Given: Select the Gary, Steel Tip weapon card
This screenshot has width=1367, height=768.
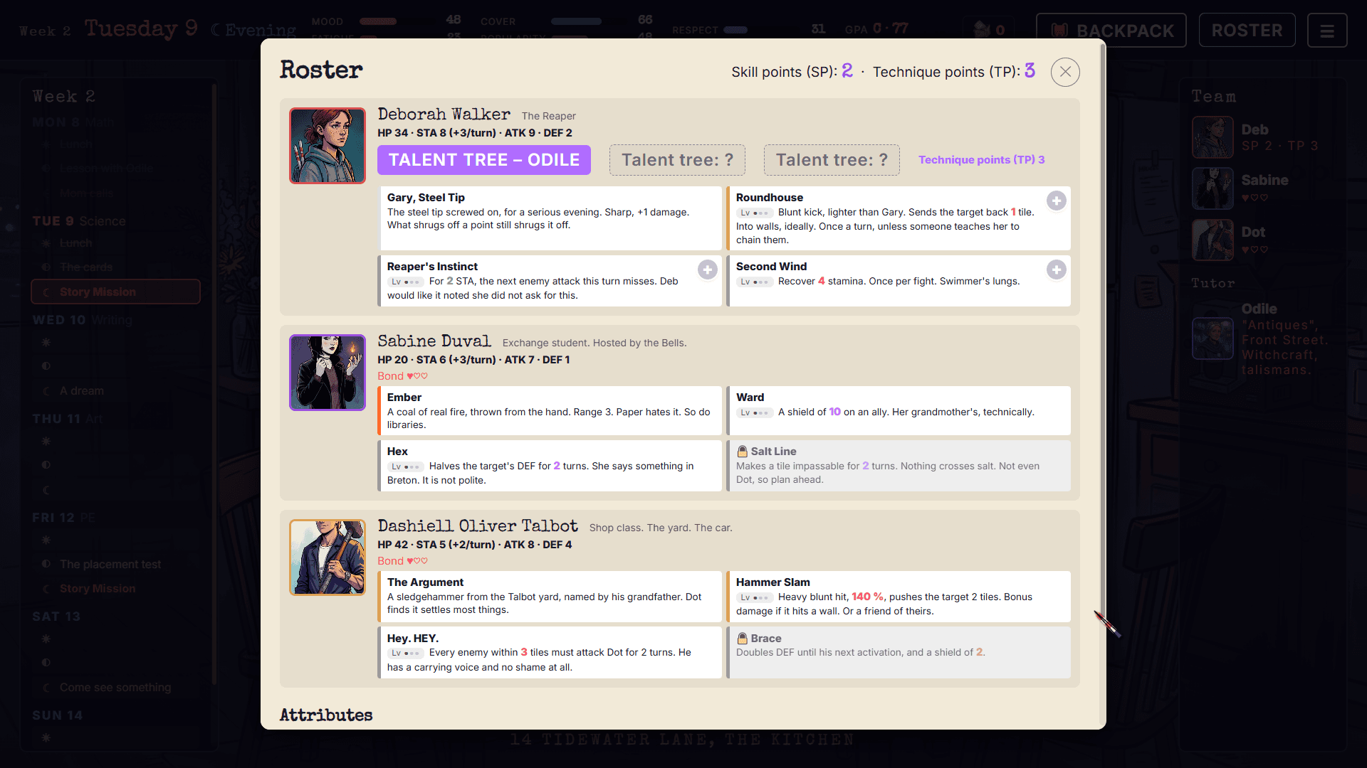Looking at the screenshot, I should [550, 218].
